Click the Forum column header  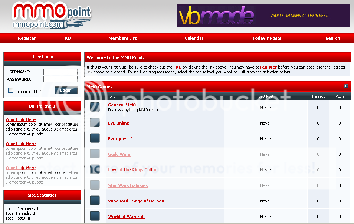pos(113,96)
